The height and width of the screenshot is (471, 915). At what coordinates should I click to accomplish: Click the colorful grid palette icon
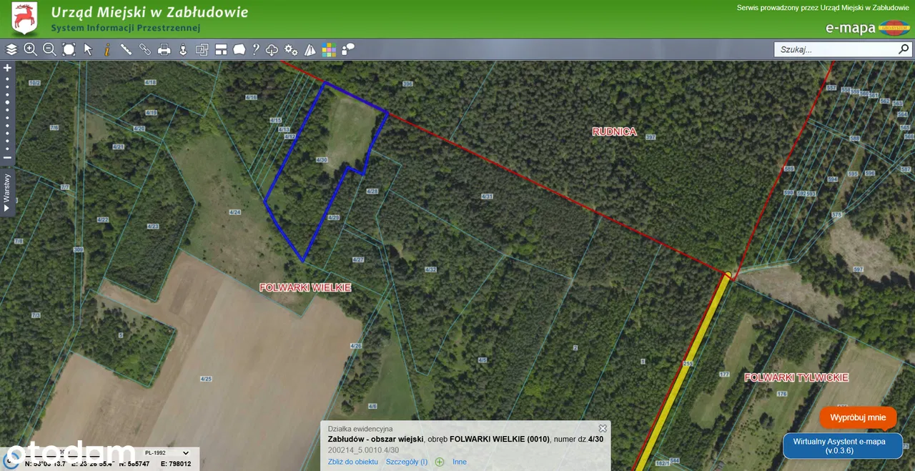pyautogui.click(x=329, y=49)
